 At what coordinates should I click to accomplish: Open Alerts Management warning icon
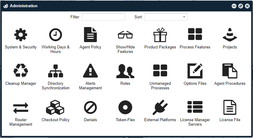click(90, 71)
